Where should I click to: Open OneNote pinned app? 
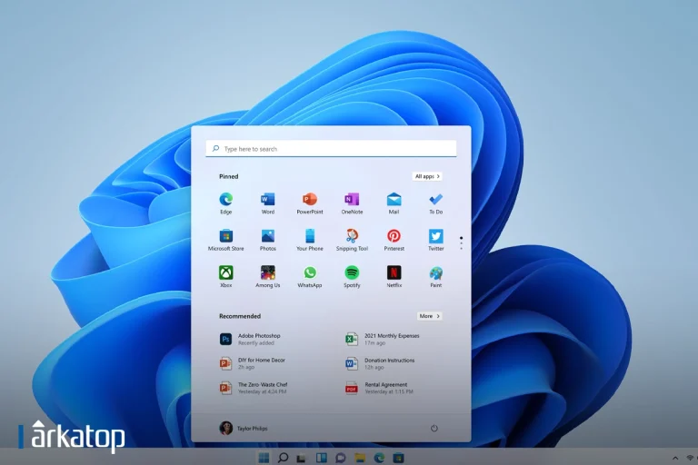click(352, 203)
